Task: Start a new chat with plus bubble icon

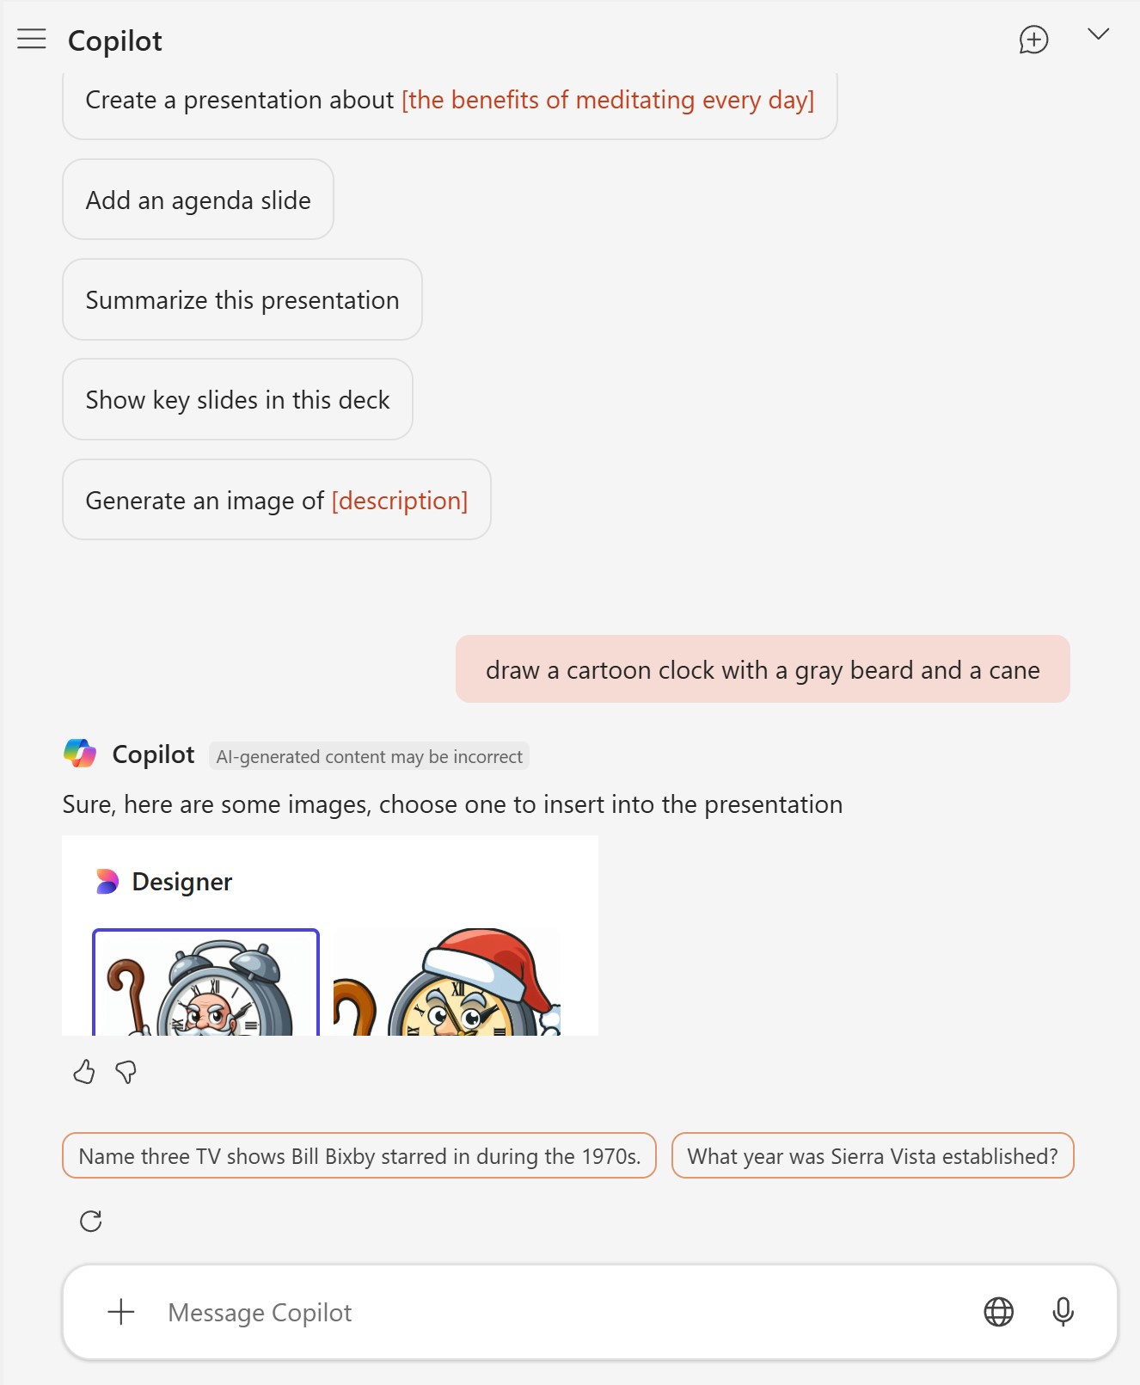Action: pos(1033,40)
